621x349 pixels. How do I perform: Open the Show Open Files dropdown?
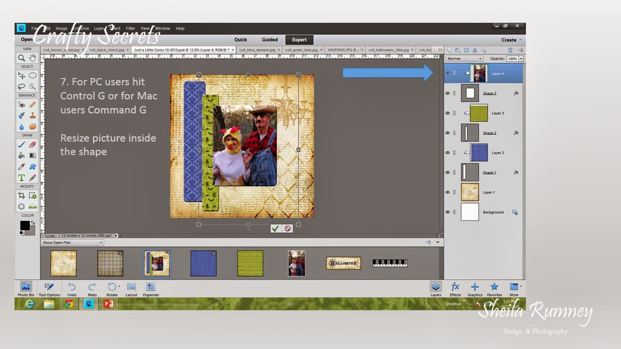coord(72,242)
